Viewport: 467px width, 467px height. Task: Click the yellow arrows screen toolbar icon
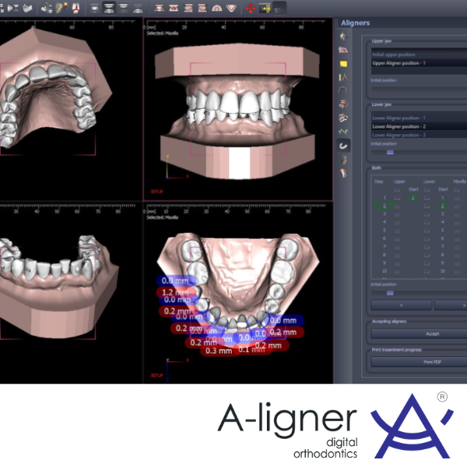coord(265,8)
